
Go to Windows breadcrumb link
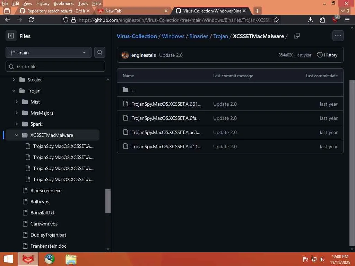(x=173, y=36)
